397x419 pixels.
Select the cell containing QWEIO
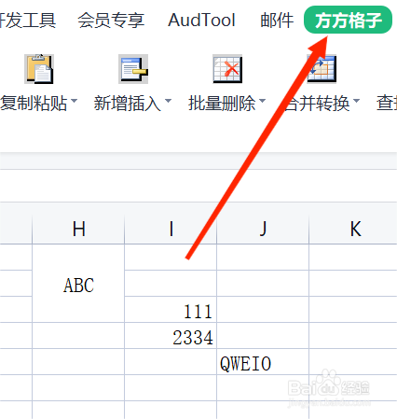[x=263, y=362]
